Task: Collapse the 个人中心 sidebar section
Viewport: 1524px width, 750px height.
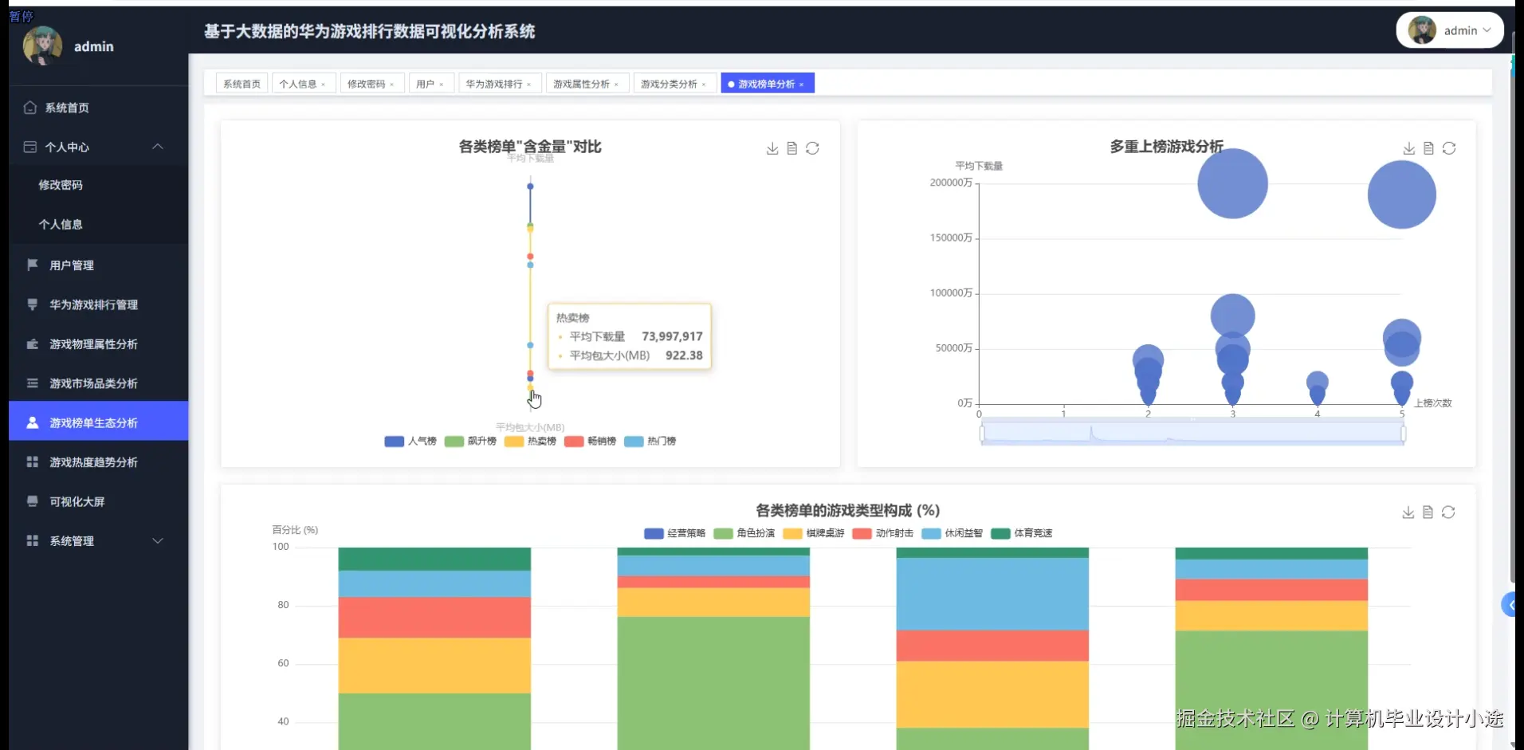Action: pos(157,147)
